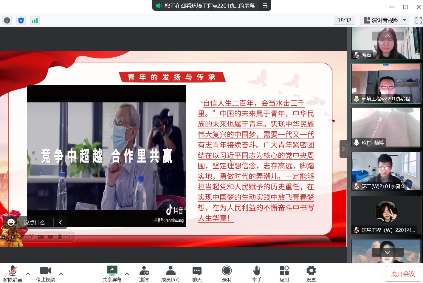Screen dimensions: 423x283
Task: Click the red 离开会议 button
Action: click(403, 274)
